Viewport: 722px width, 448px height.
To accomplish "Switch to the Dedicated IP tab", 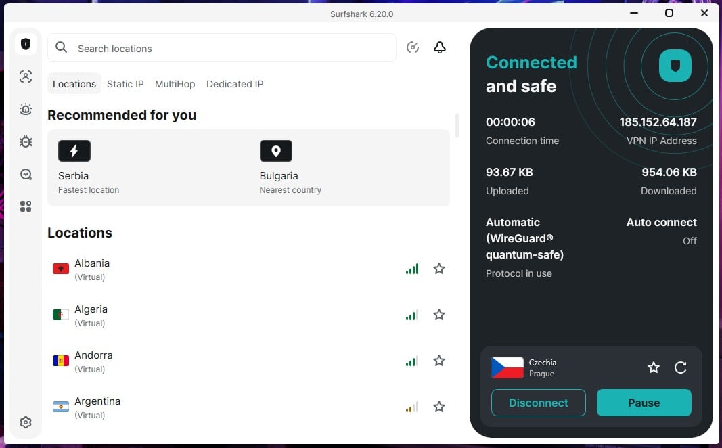I will [x=235, y=84].
